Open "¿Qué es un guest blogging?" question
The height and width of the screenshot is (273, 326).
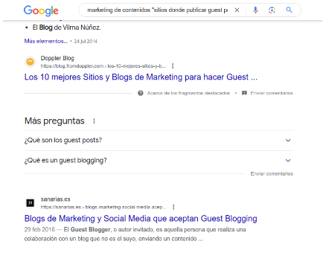[x=159, y=161]
